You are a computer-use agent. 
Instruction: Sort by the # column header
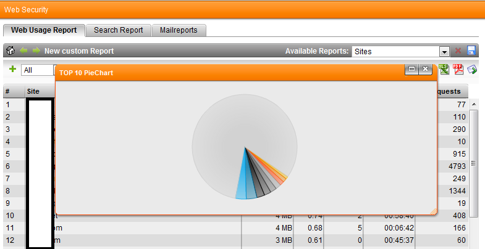click(14, 91)
